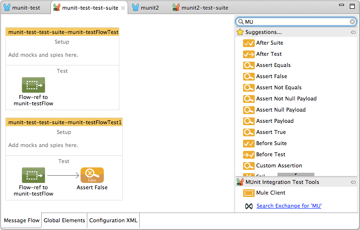
Task: Select the Custom Assertion palette icon
Action: pyautogui.click(x=248, y=165)
